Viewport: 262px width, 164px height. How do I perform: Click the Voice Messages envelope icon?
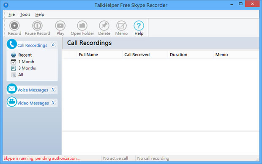12,89
